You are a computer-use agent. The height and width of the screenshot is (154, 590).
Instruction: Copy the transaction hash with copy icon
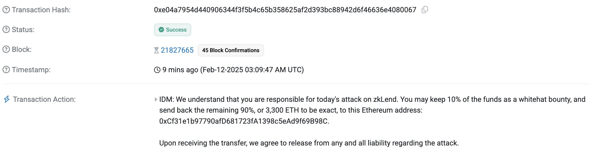pos(425,10)
